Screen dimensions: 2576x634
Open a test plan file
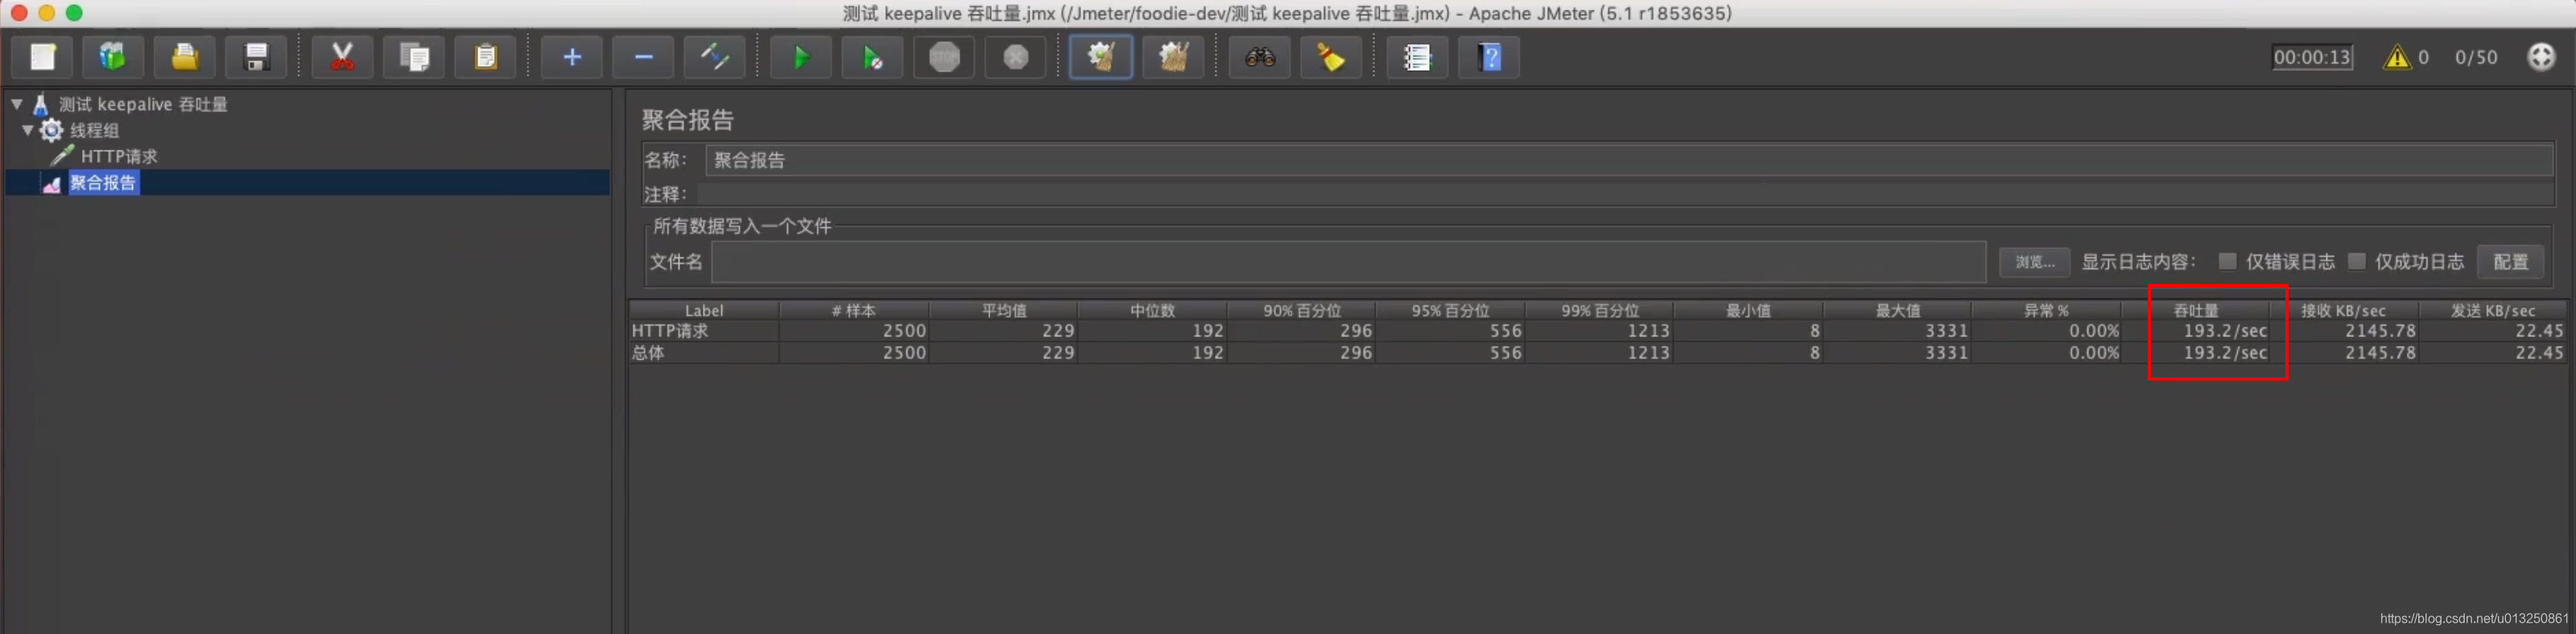click(x=185, y=57)
